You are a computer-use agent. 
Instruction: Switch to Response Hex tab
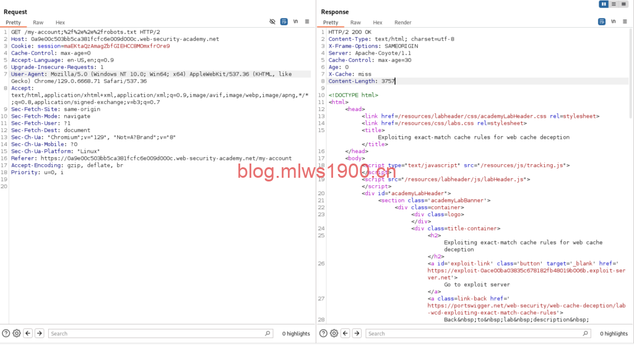(x=378, y=23)
